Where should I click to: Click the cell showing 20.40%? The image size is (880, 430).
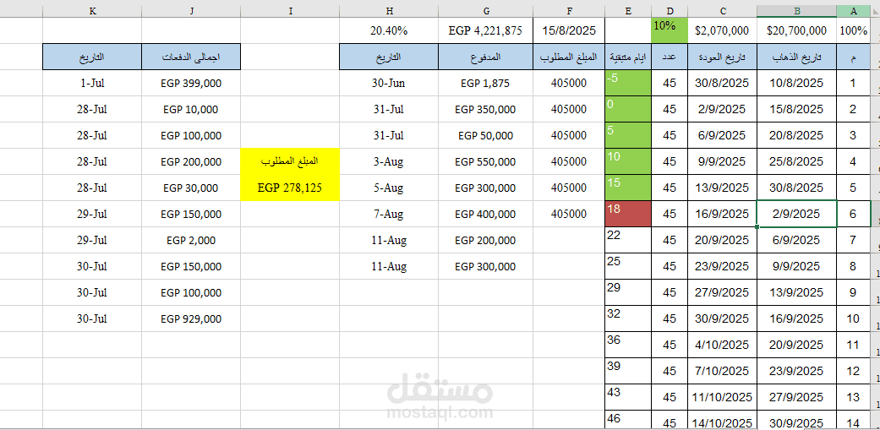click(389, 30)
